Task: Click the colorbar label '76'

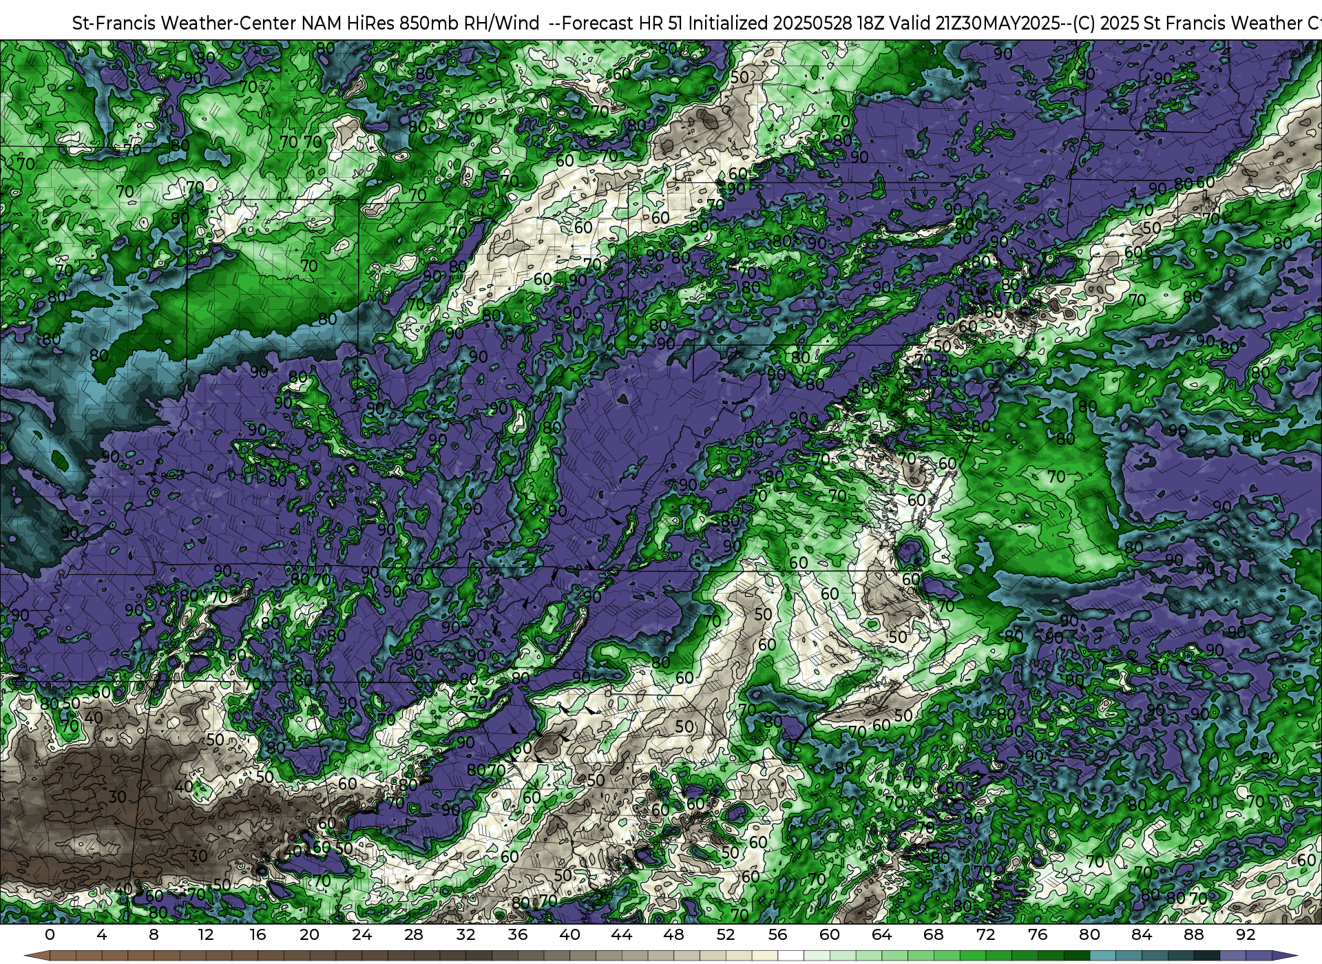Action: (1038, 934)
